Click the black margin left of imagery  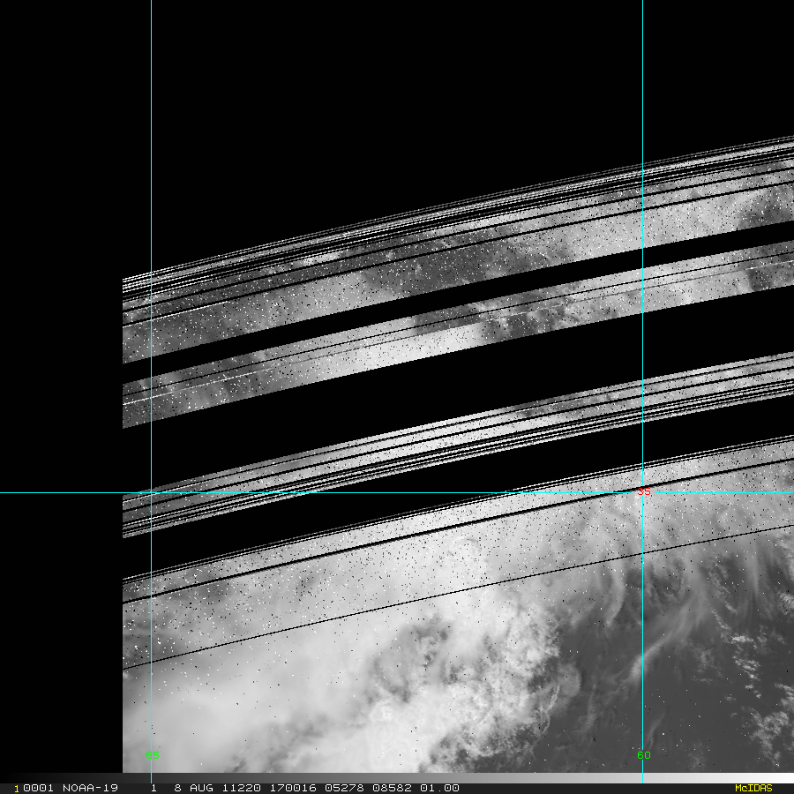(60, 397)
